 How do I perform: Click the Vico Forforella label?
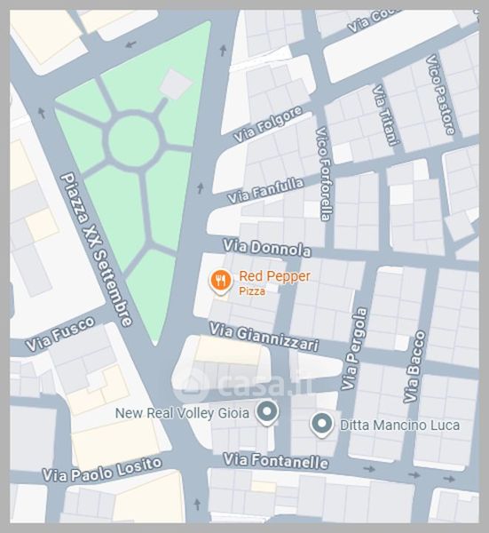[x=325, y=174]
